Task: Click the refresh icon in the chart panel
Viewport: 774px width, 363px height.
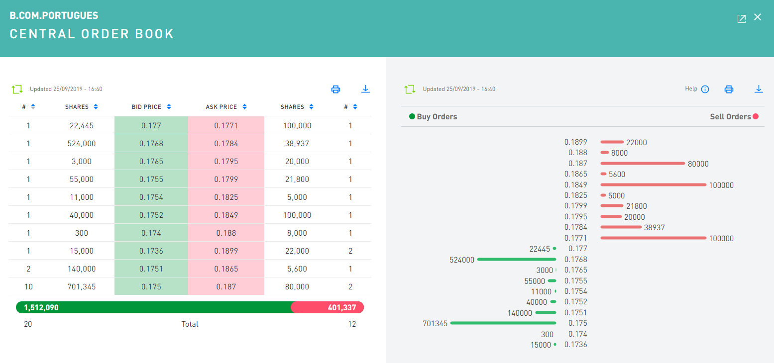Action: coord(410,90)
